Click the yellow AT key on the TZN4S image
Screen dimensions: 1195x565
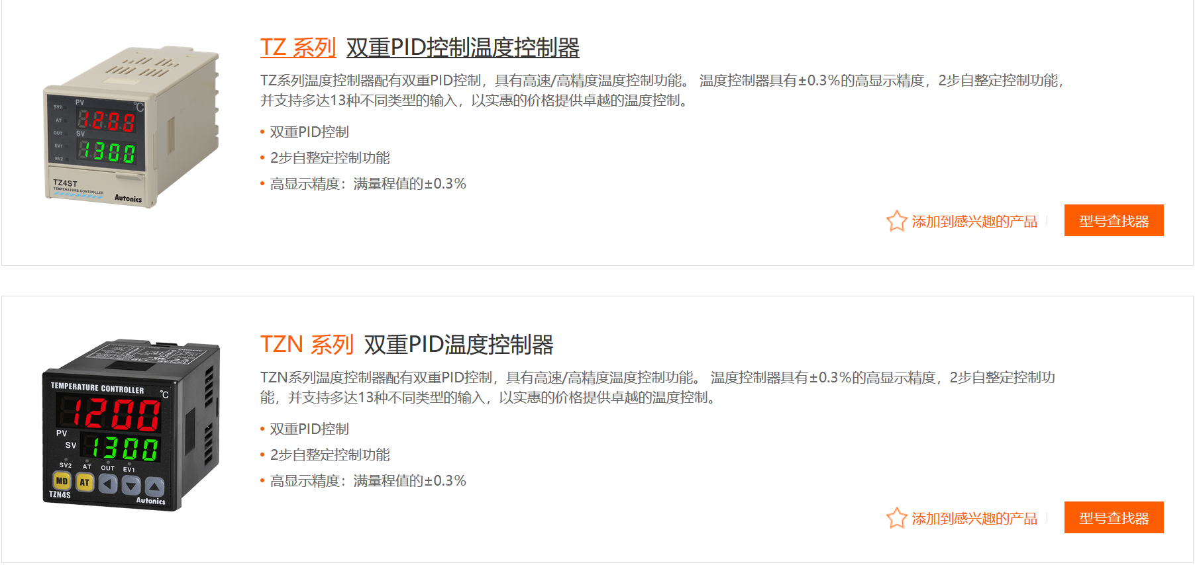pyautogui.click(x=85, y=482)
